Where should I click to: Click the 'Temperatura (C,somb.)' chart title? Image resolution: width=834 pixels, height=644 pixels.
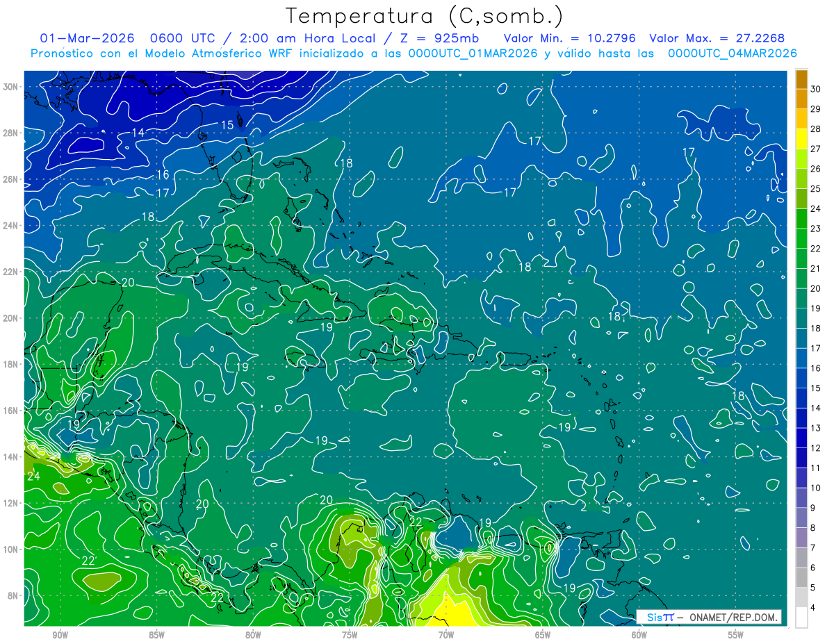(x=425, y=16)
